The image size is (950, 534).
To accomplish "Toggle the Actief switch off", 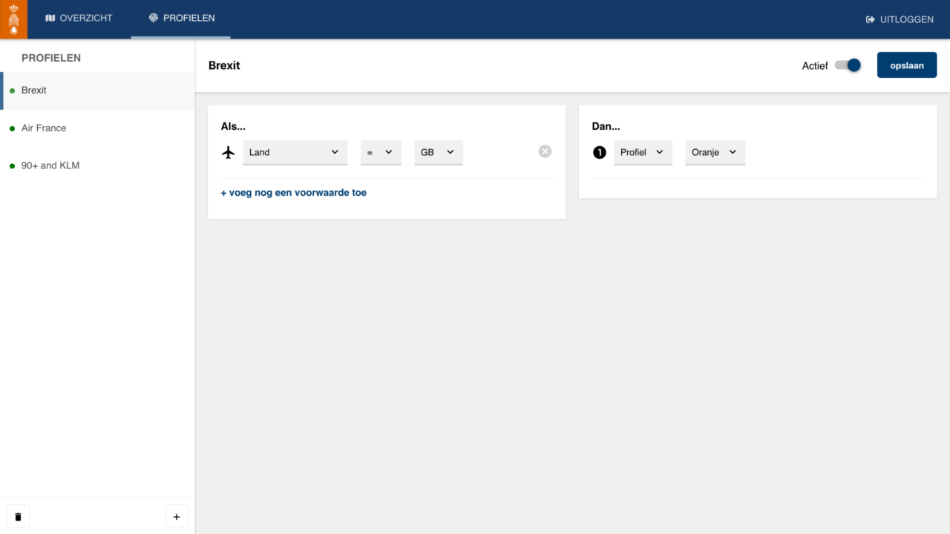I will (848, 65).
